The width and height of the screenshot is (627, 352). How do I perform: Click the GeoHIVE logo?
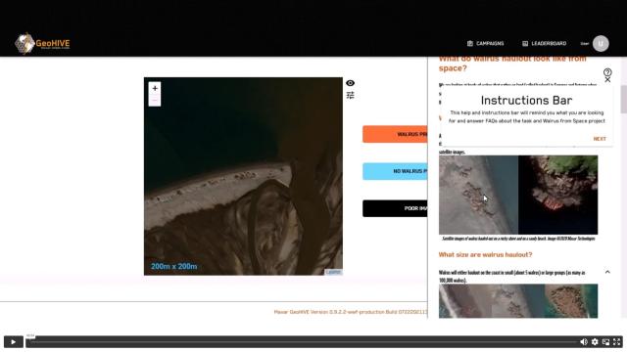pos(42,43)
